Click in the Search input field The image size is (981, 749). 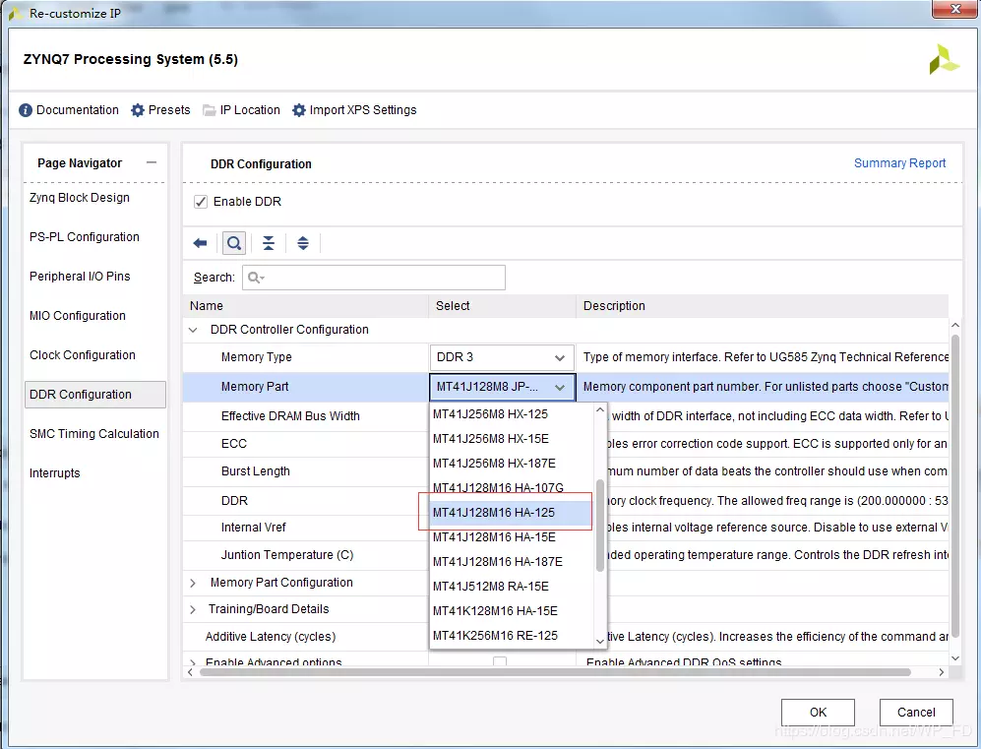pos(374,278)
